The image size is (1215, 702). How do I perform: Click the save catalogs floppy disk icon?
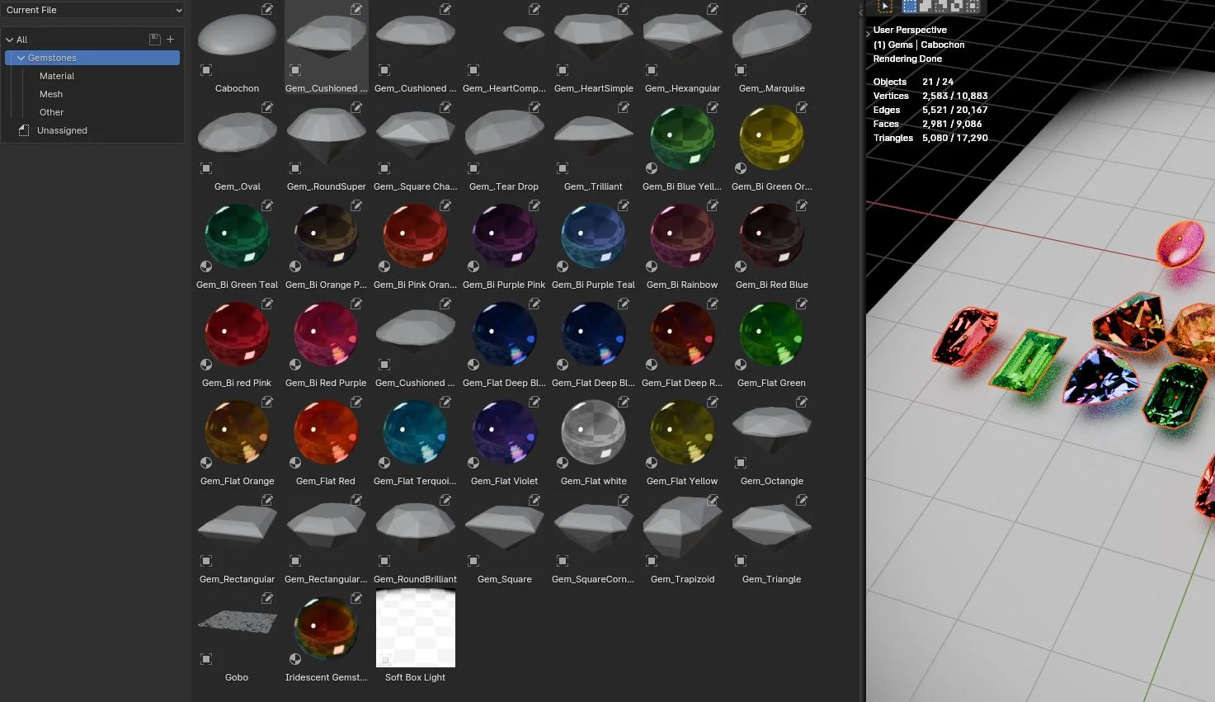(x=154, y=39)
